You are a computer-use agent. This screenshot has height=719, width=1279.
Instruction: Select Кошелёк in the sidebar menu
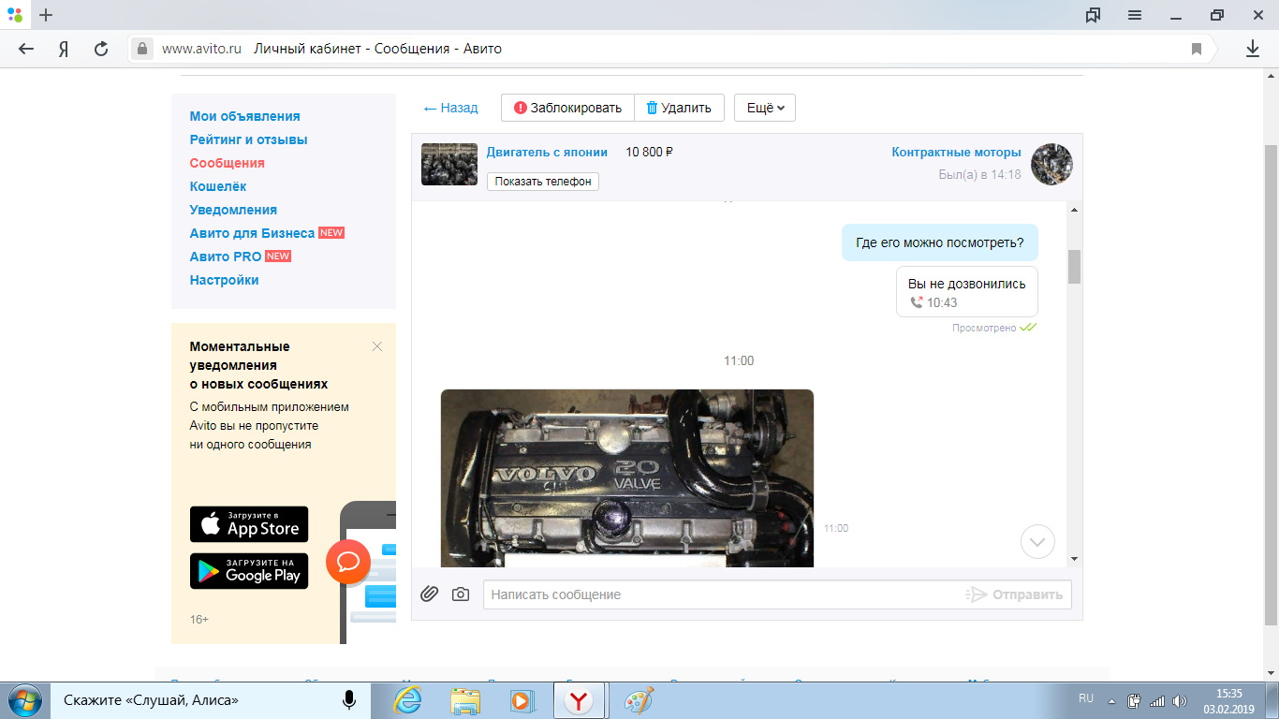(217, 186)
